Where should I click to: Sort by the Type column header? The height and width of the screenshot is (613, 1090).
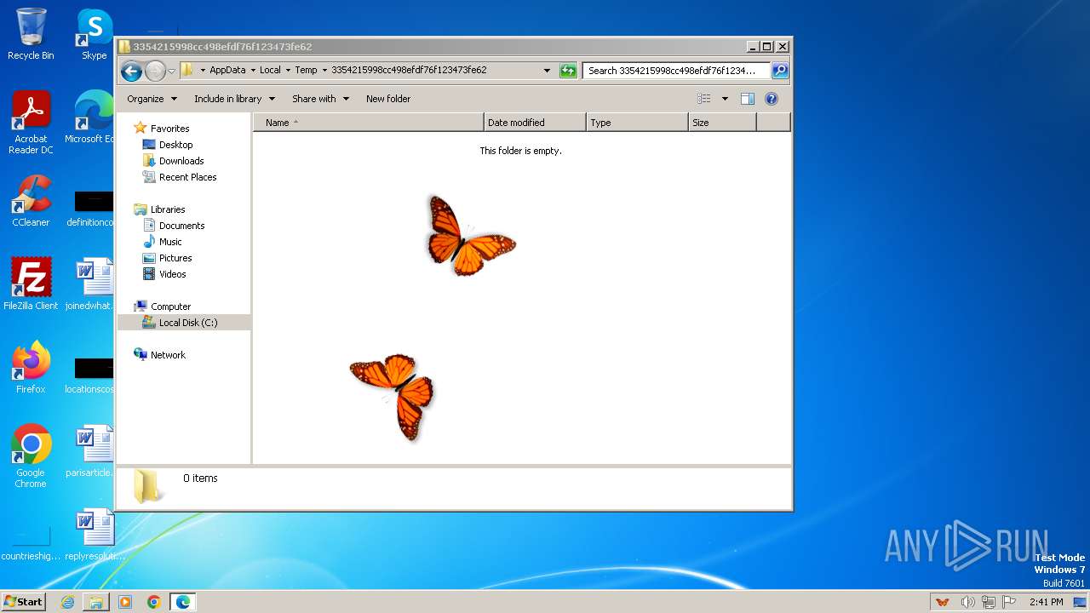[x=637, y=123]
